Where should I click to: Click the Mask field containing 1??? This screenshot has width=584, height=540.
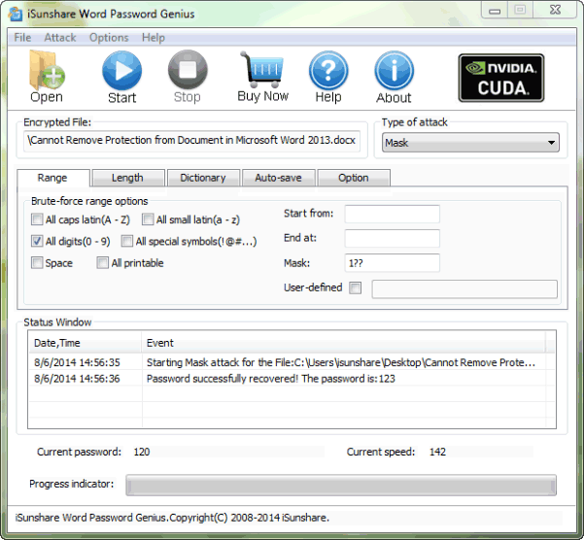pos(393,263)
